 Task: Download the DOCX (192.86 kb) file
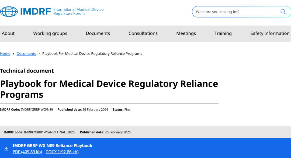coord(62,152)
